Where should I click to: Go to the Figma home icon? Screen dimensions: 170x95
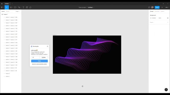coord(2,4)
